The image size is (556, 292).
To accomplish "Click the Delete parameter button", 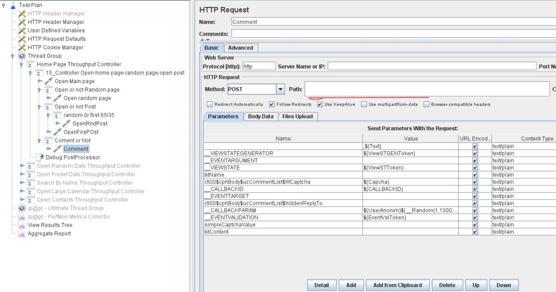I will [447, 285].
